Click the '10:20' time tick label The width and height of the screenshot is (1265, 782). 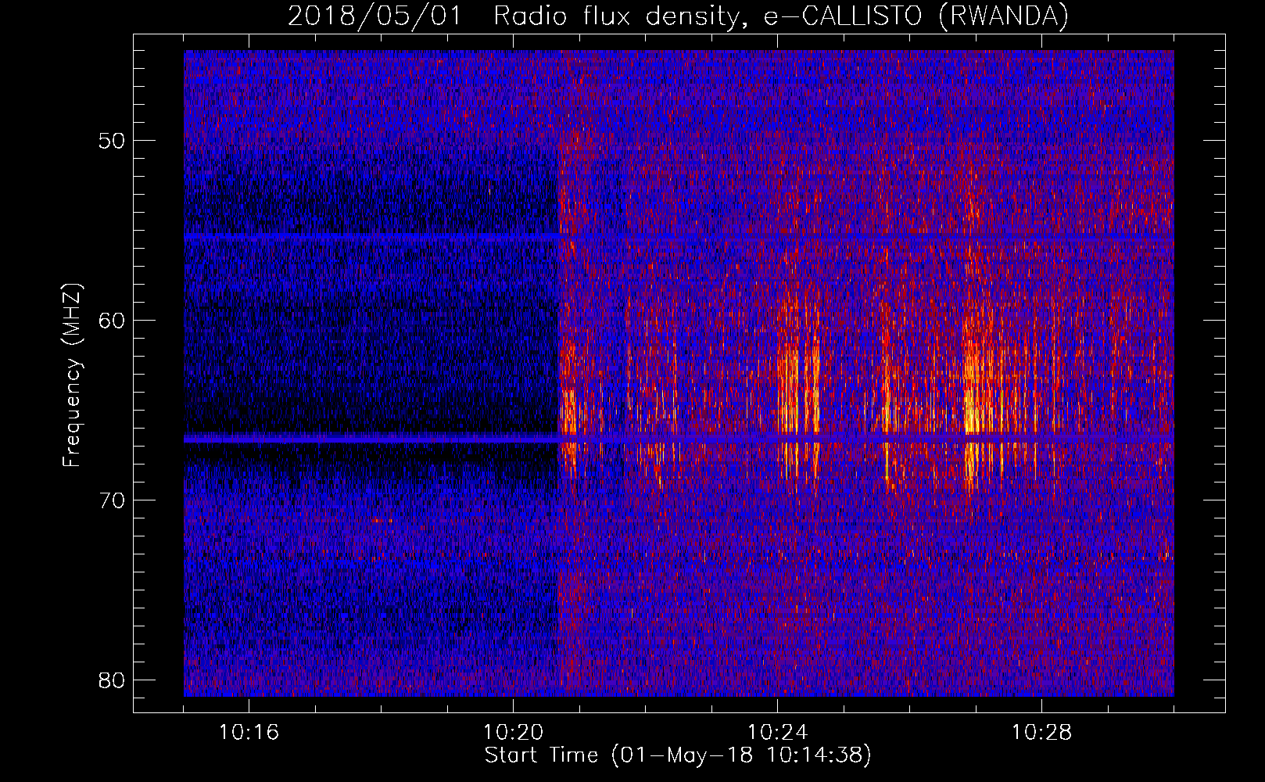[513, 733]
